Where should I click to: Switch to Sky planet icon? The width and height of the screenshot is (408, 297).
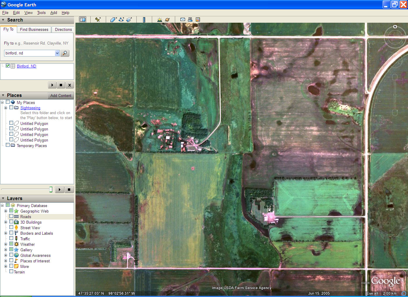167,20
